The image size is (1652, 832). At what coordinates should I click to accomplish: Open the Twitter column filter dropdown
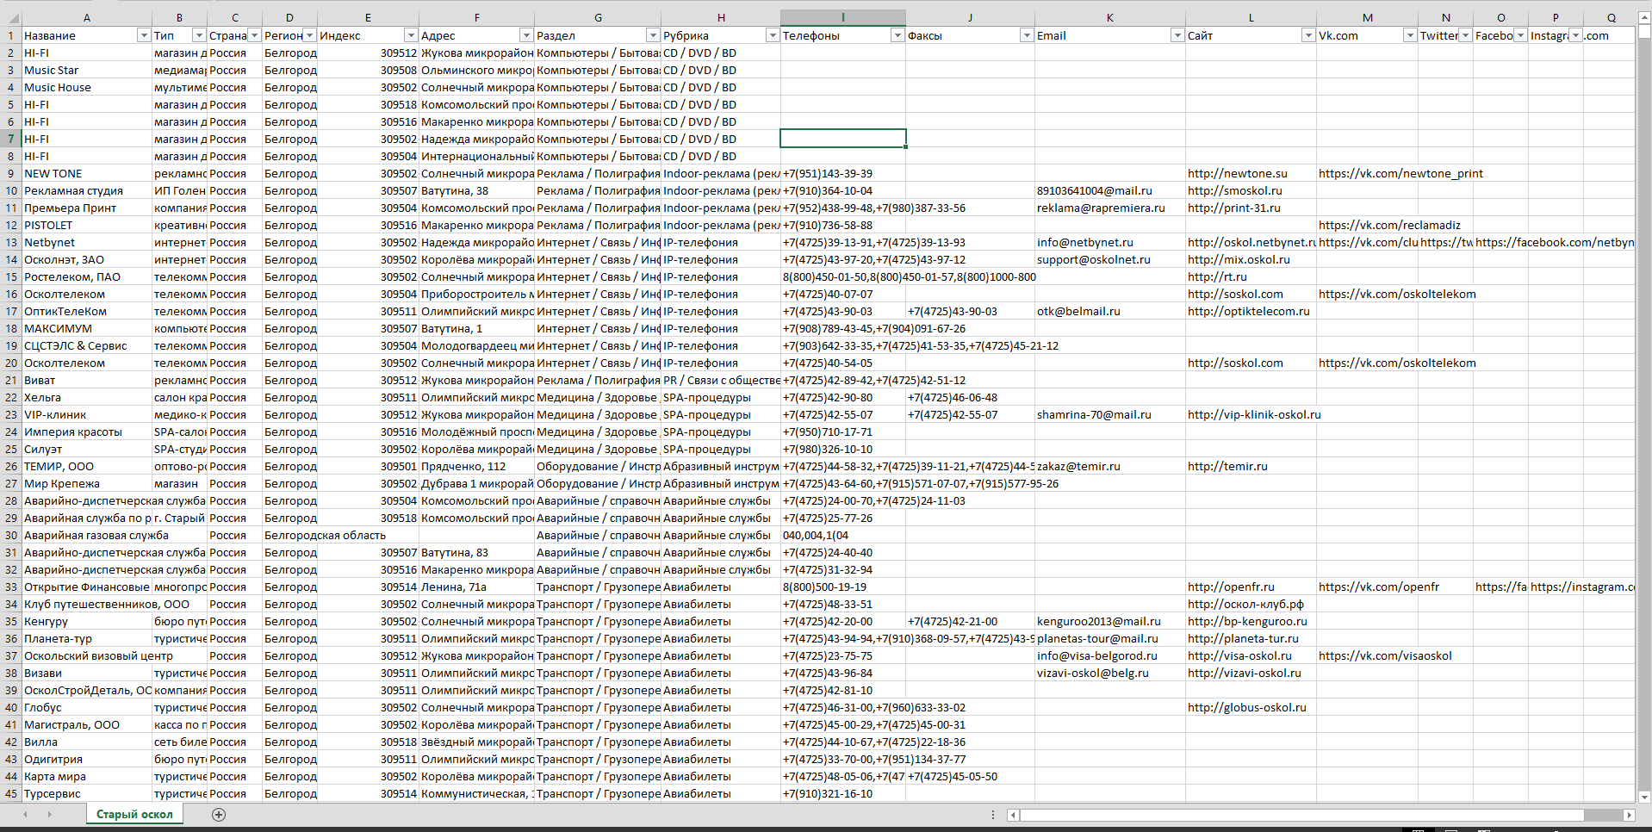1465,35
